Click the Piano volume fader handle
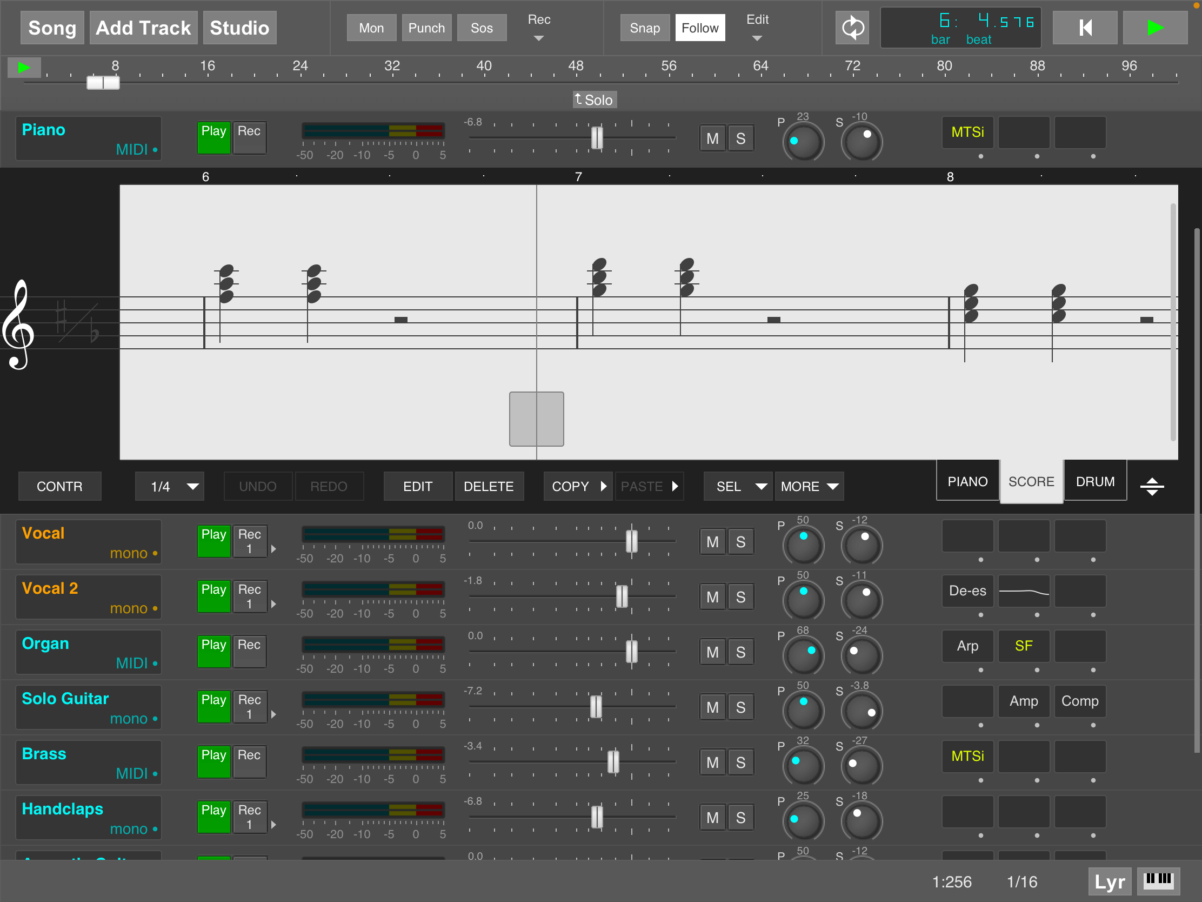Image resolution: width=1202 pixels, height=902 pixels. [x=597, y=138]
